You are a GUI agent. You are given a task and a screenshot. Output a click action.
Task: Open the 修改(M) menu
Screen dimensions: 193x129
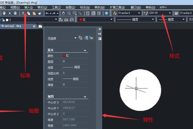[100, 7]
